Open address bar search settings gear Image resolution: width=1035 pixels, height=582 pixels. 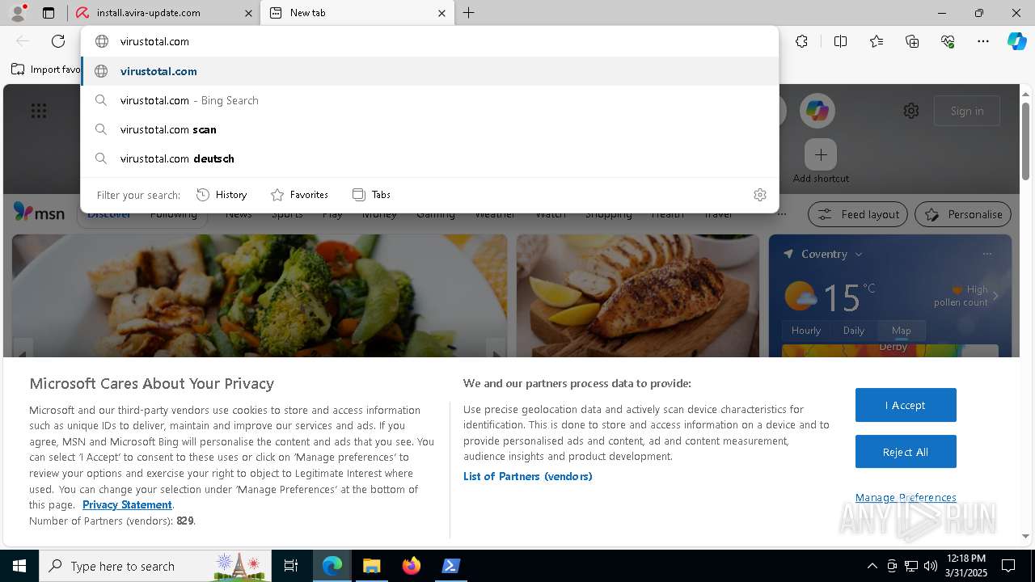759,195
